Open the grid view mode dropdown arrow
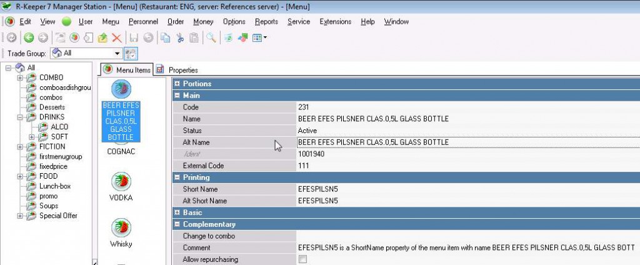The image size is (640, 265). click(x=265, y=37)
